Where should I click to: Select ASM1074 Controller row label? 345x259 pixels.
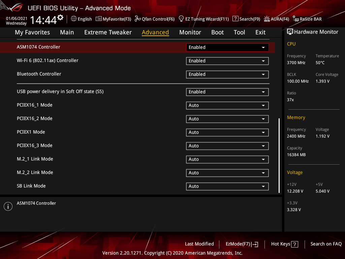[x=38, y=47]
